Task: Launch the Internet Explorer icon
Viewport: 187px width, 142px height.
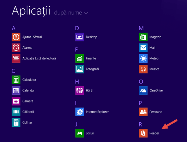Action: [x=80, y=112]
